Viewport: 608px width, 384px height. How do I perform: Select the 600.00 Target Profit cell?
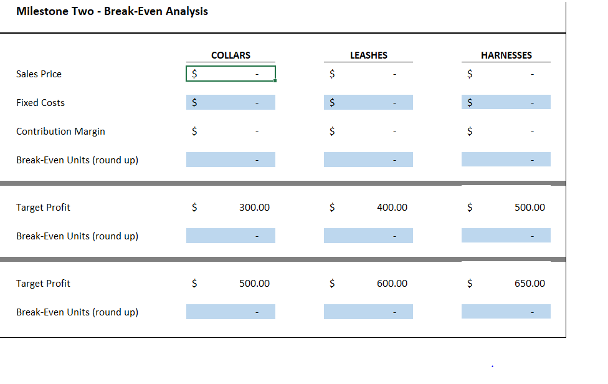pyautogui.click(x=368, y=283)
